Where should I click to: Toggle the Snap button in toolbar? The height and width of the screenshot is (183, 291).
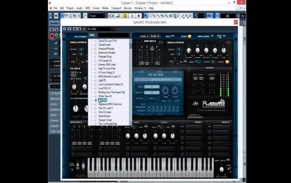[217, 16]
